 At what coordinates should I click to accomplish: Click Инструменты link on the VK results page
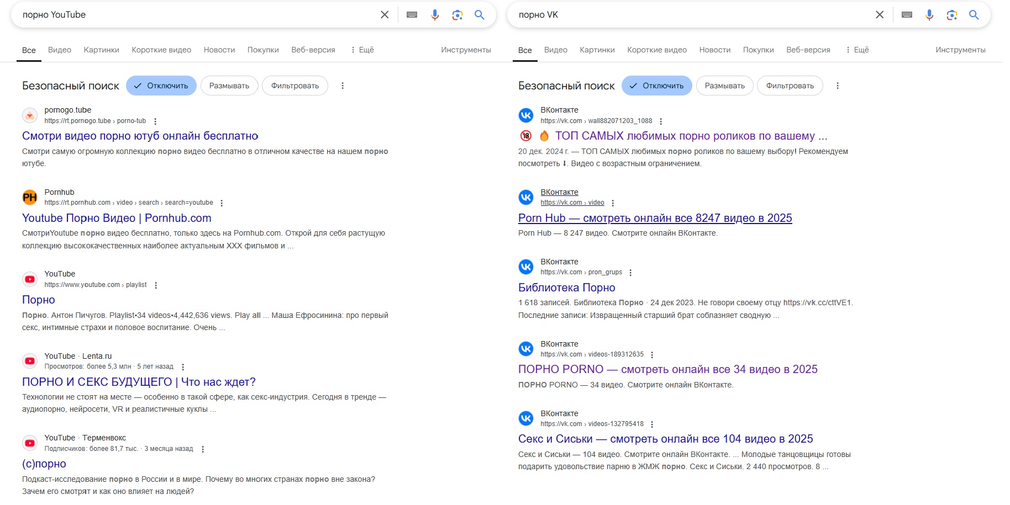pyautogui.click(x=960, y=50)
